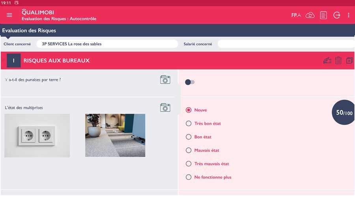Click the Client concerné field

tap(107, 44)
